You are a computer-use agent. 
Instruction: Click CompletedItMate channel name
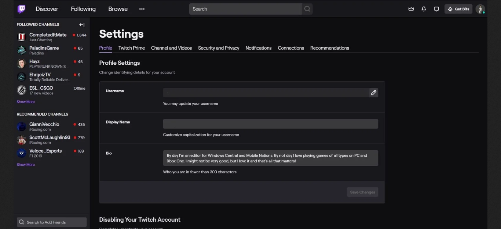(48, 35)
